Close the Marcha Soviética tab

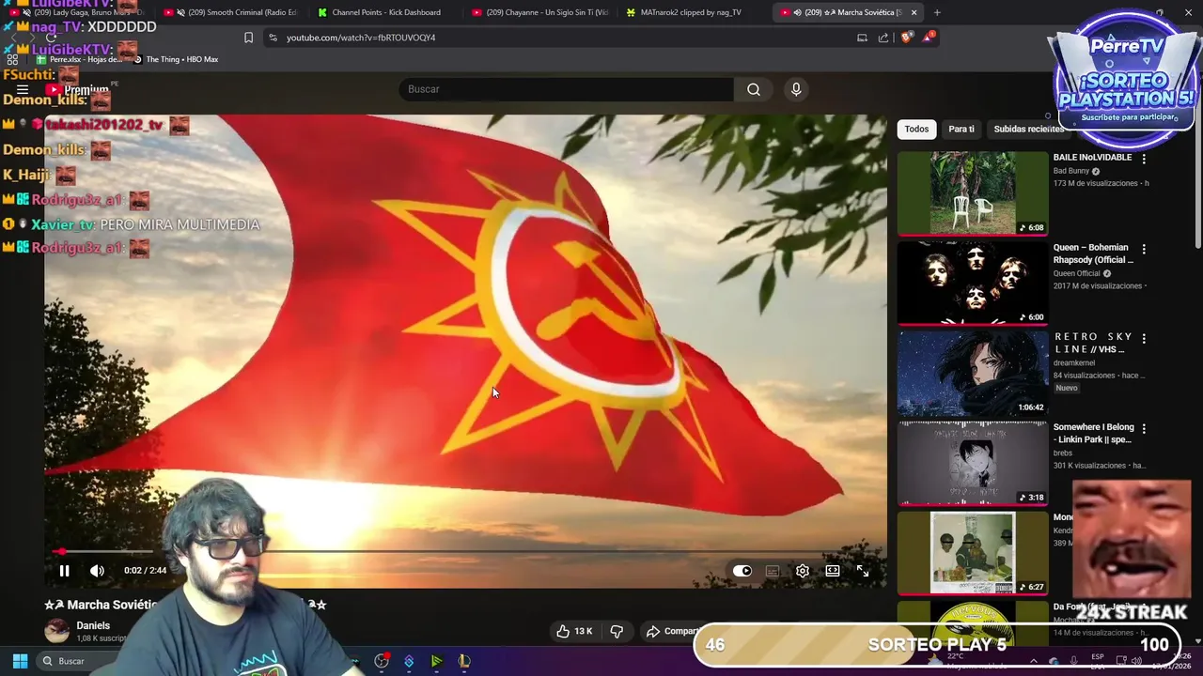point(914,12)
